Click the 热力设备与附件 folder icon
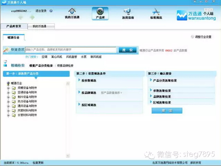This screenshot has height=166, width=221. [14, 102]
